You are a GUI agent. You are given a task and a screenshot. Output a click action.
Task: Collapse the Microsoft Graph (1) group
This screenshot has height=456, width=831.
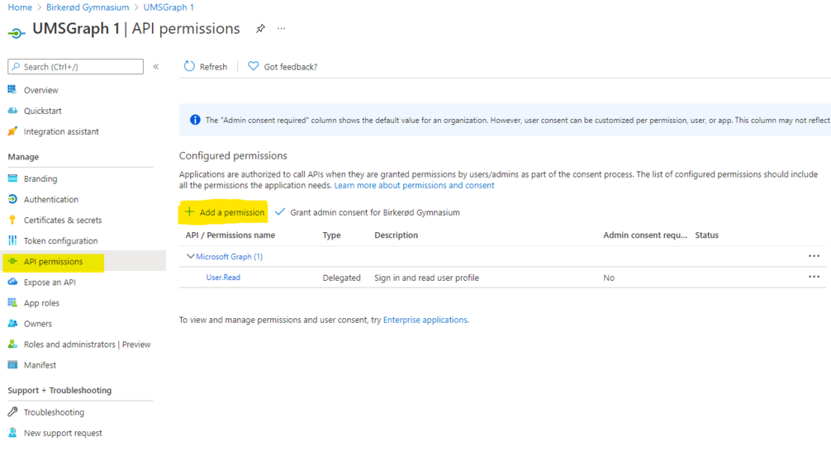(x=191, y=257)
